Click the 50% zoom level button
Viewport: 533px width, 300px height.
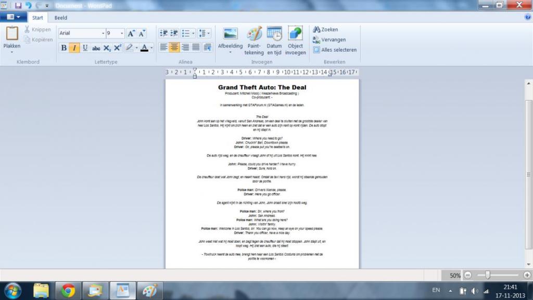[x=455, y=276]
